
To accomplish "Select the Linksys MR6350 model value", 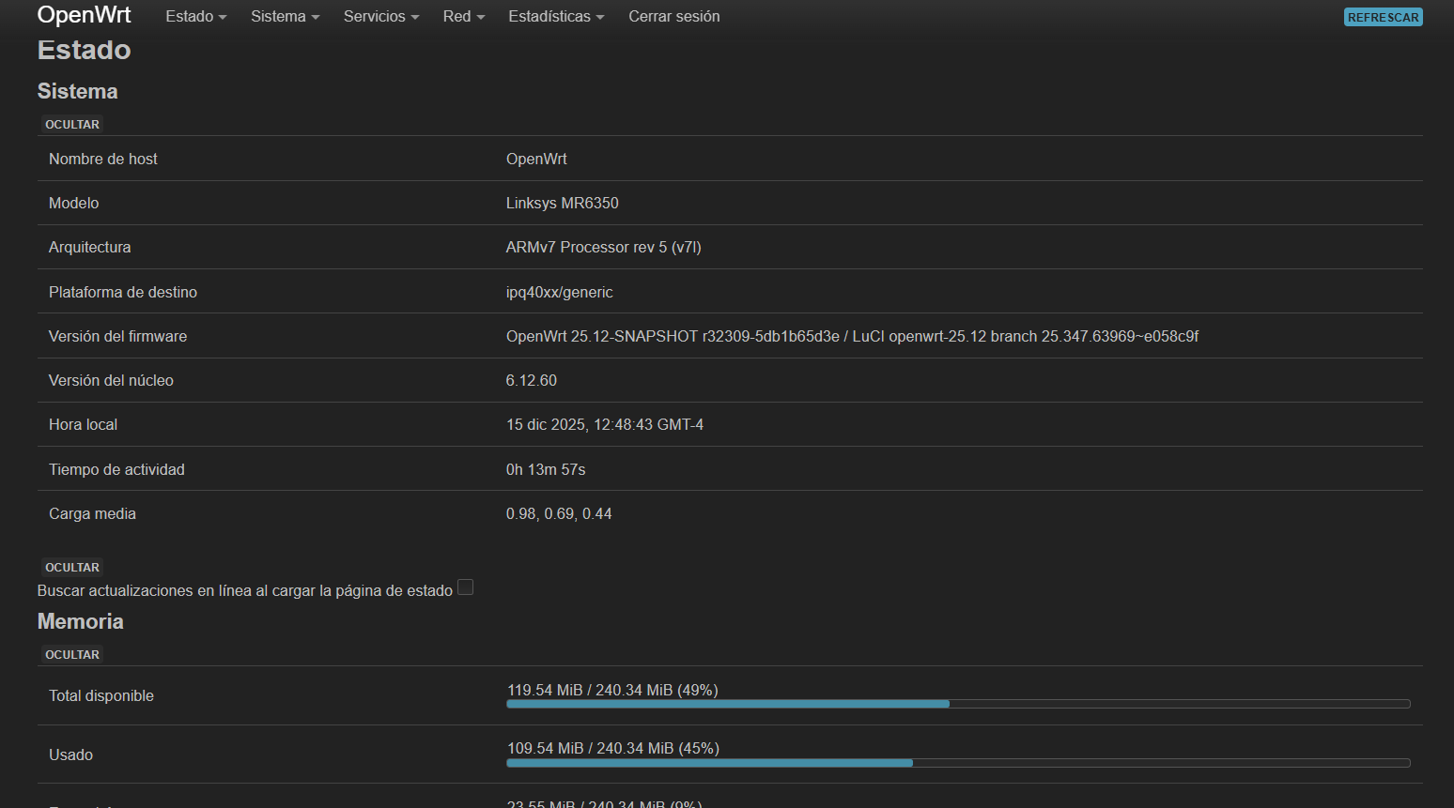I will tap(562, 203).
